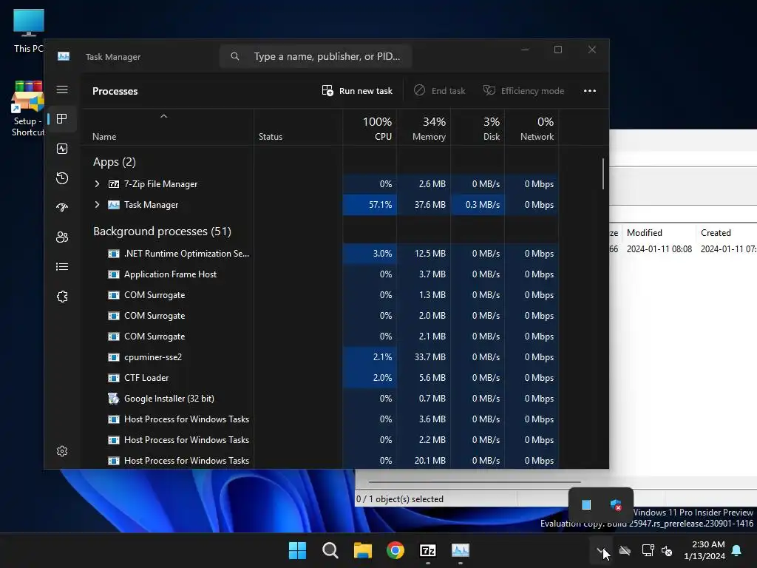This screenshot has width=757, height=568.
Task: Select the Processes sidebar icon
Action: tap(62, 119)
